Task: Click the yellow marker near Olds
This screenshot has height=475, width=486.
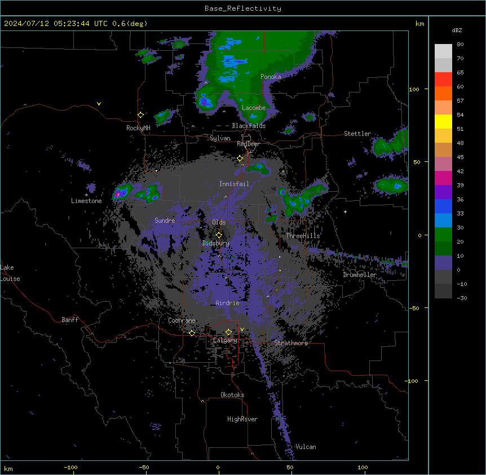Action: coord(219,235)
